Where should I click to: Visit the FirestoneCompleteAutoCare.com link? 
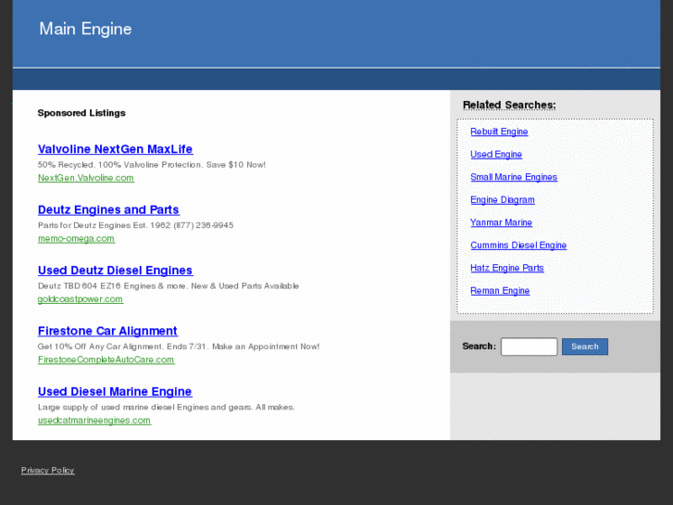[106, 360]
